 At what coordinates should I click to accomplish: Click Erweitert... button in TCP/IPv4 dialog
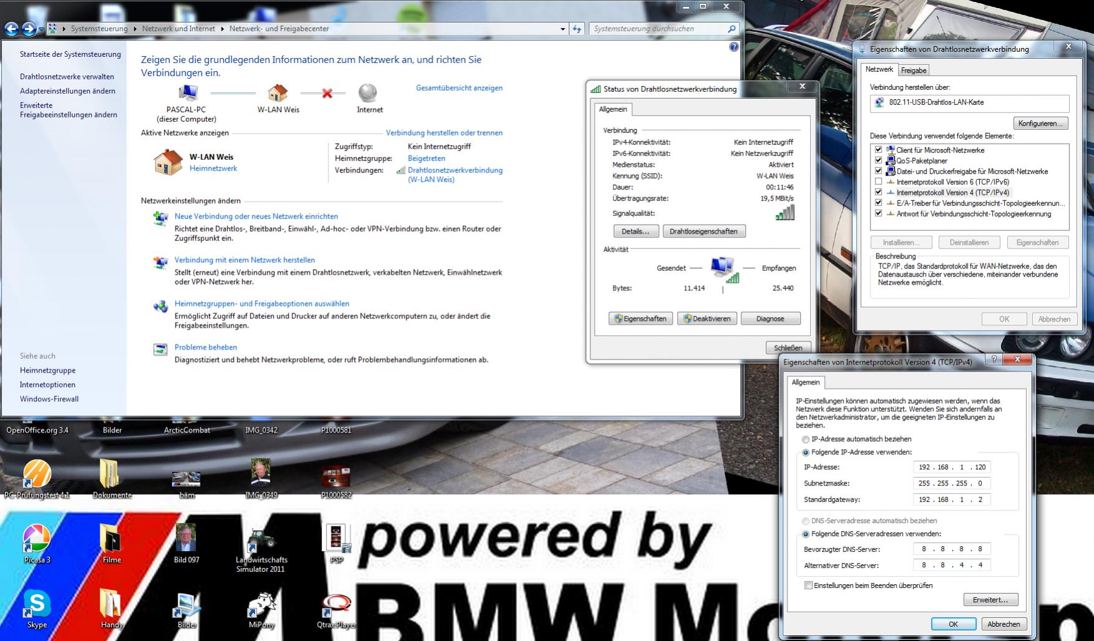pyautogui.click(x=990, y=600)
